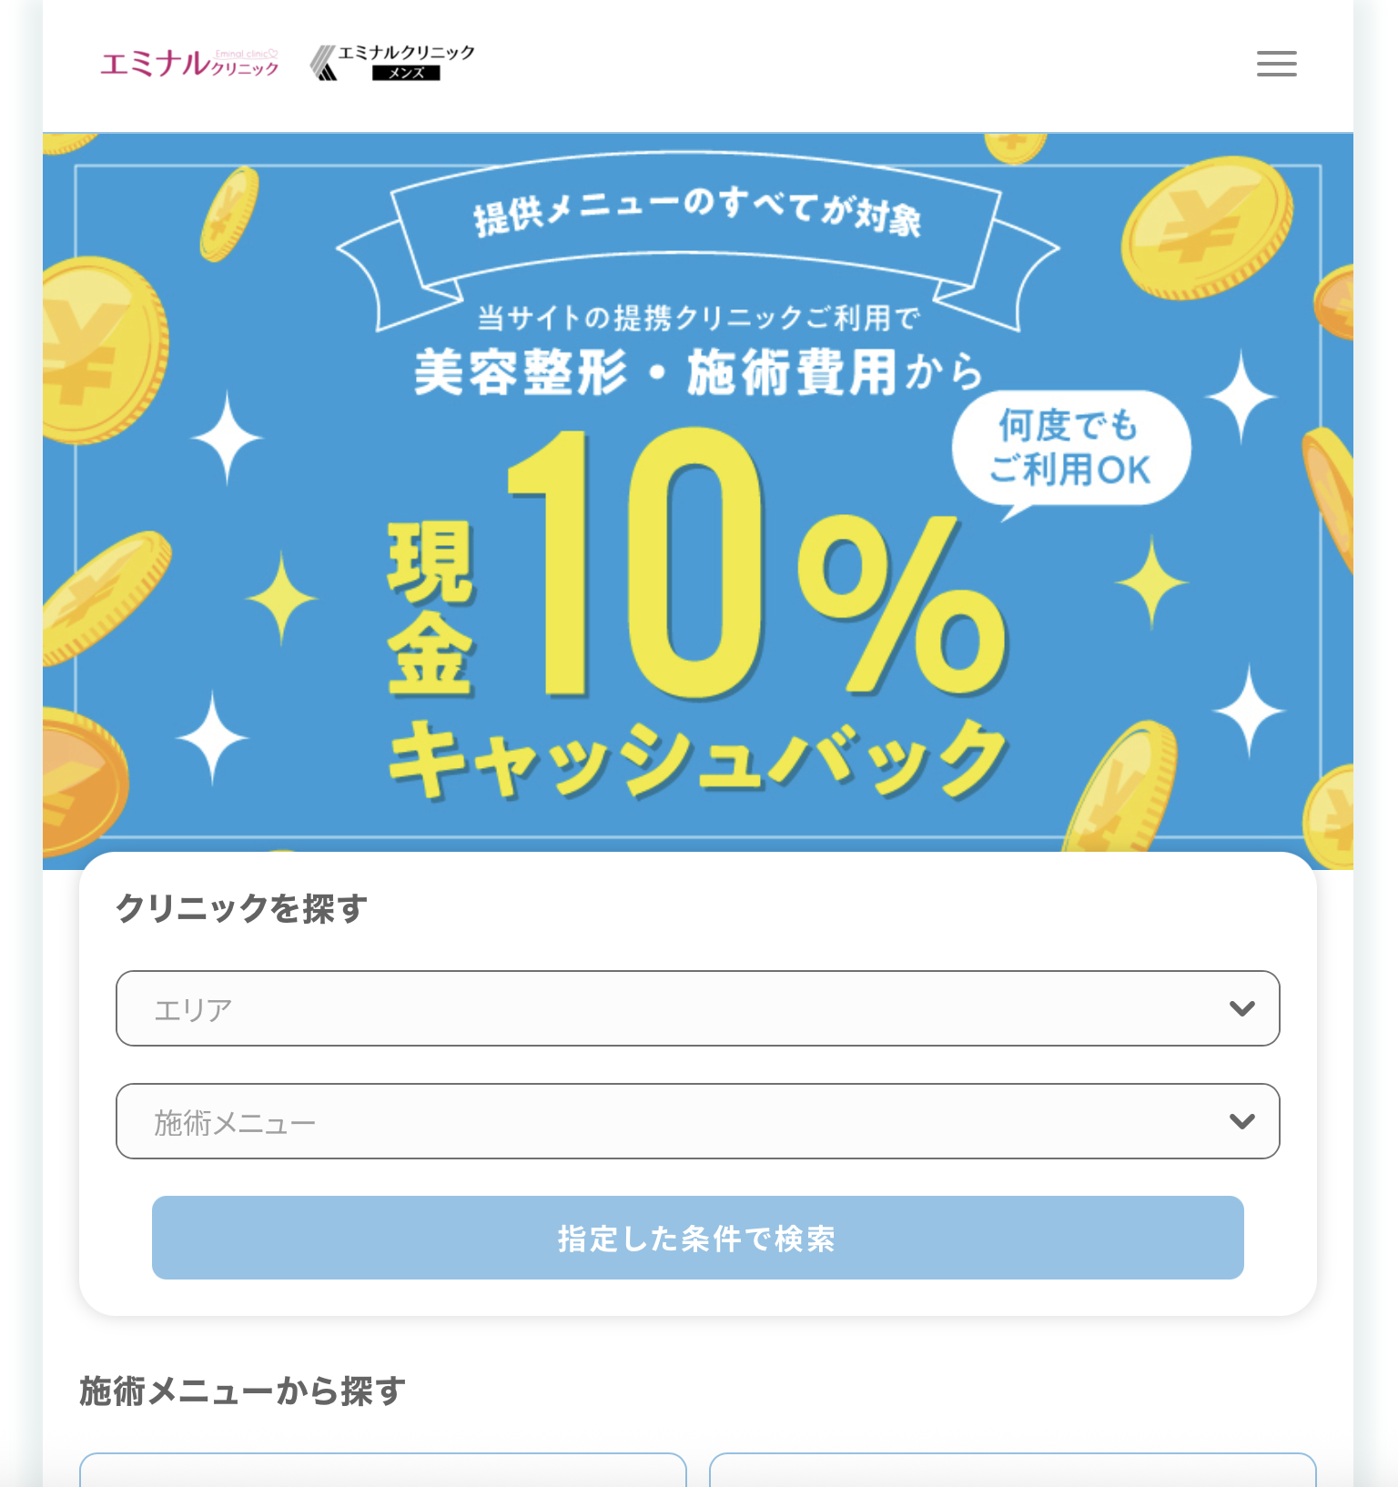The image size is (1398, 1487).
Task: Click the 美容整形・施術費用から headline
Action: (x=697, y=373)
